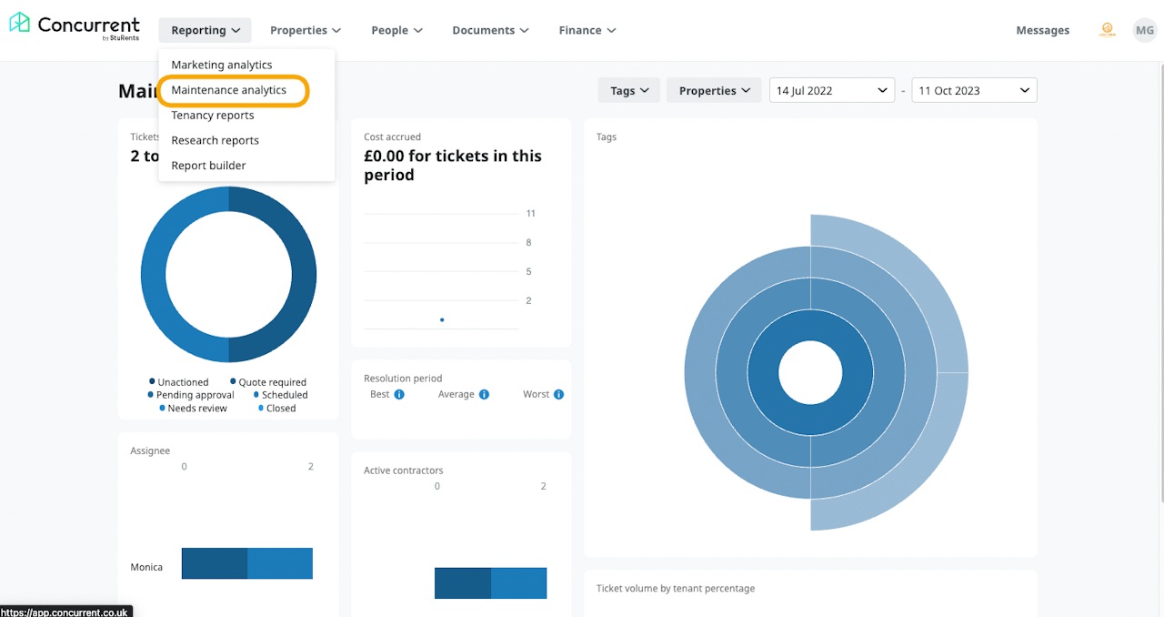
Task: Select Maintenance analytics menu item
Action: [229, 90]
